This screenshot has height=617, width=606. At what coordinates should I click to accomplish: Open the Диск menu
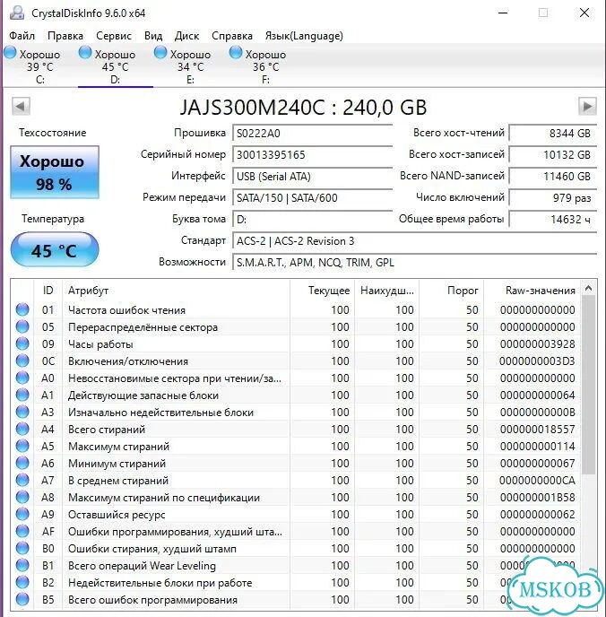pyautogui.click(x=186, y=36)
